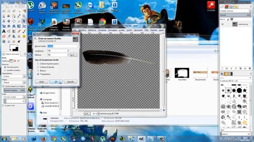This screenshot has height=142, width=254.
Task: Select the Blend gradient tool
Action: (x=14, y=31)
